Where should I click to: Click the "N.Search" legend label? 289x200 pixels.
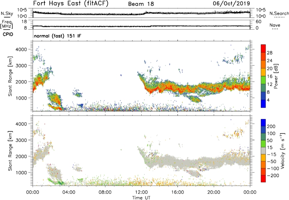pyautogui.click(x=279, y=13)
